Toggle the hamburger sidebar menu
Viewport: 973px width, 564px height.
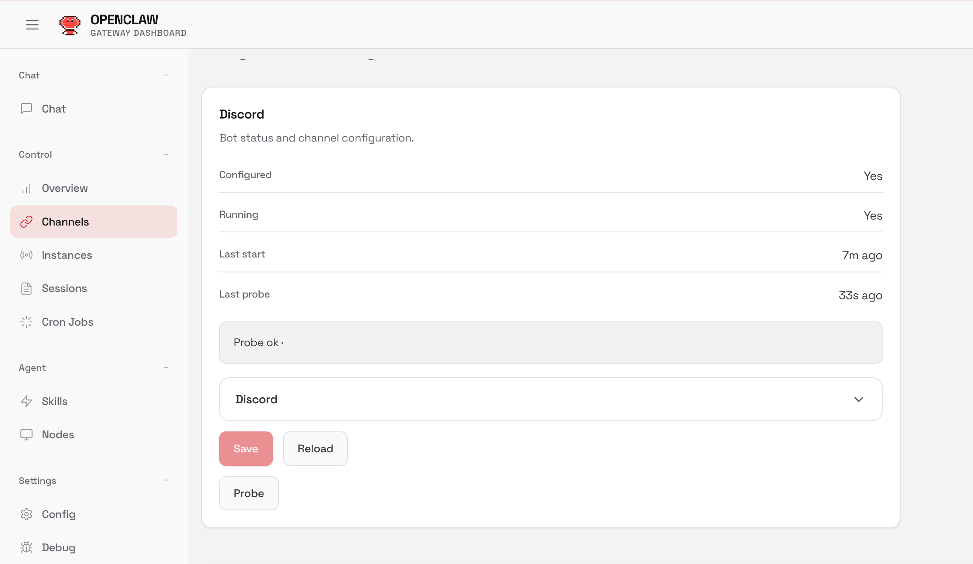32,25
